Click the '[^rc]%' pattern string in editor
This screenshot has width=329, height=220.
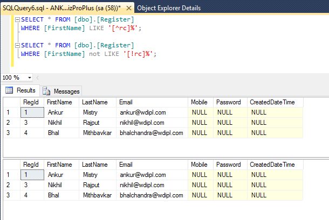[x=123, y=28]
